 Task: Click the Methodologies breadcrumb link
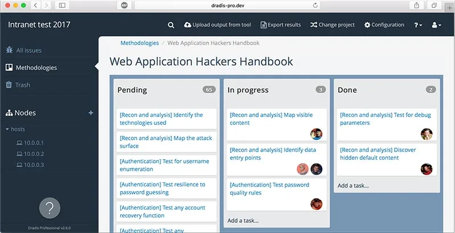pyautogui.click(x=140, y=43)
